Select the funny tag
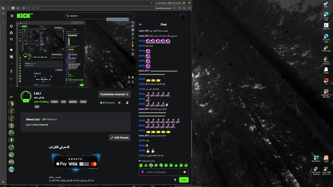 pyautogui.click(x=83, y=102)
